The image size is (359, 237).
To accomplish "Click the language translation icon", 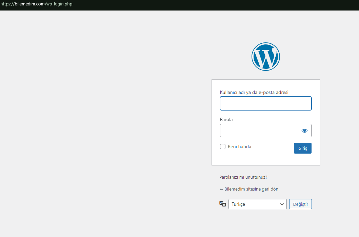I will coord(222,204).
